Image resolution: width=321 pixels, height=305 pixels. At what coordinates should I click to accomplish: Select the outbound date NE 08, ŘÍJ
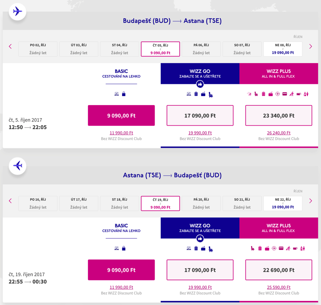[x=283, y=49]
